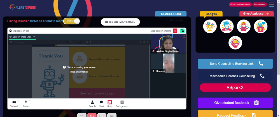The image size is (280, 117).
Task: Turn off the camera
Action: pos(14,104)
